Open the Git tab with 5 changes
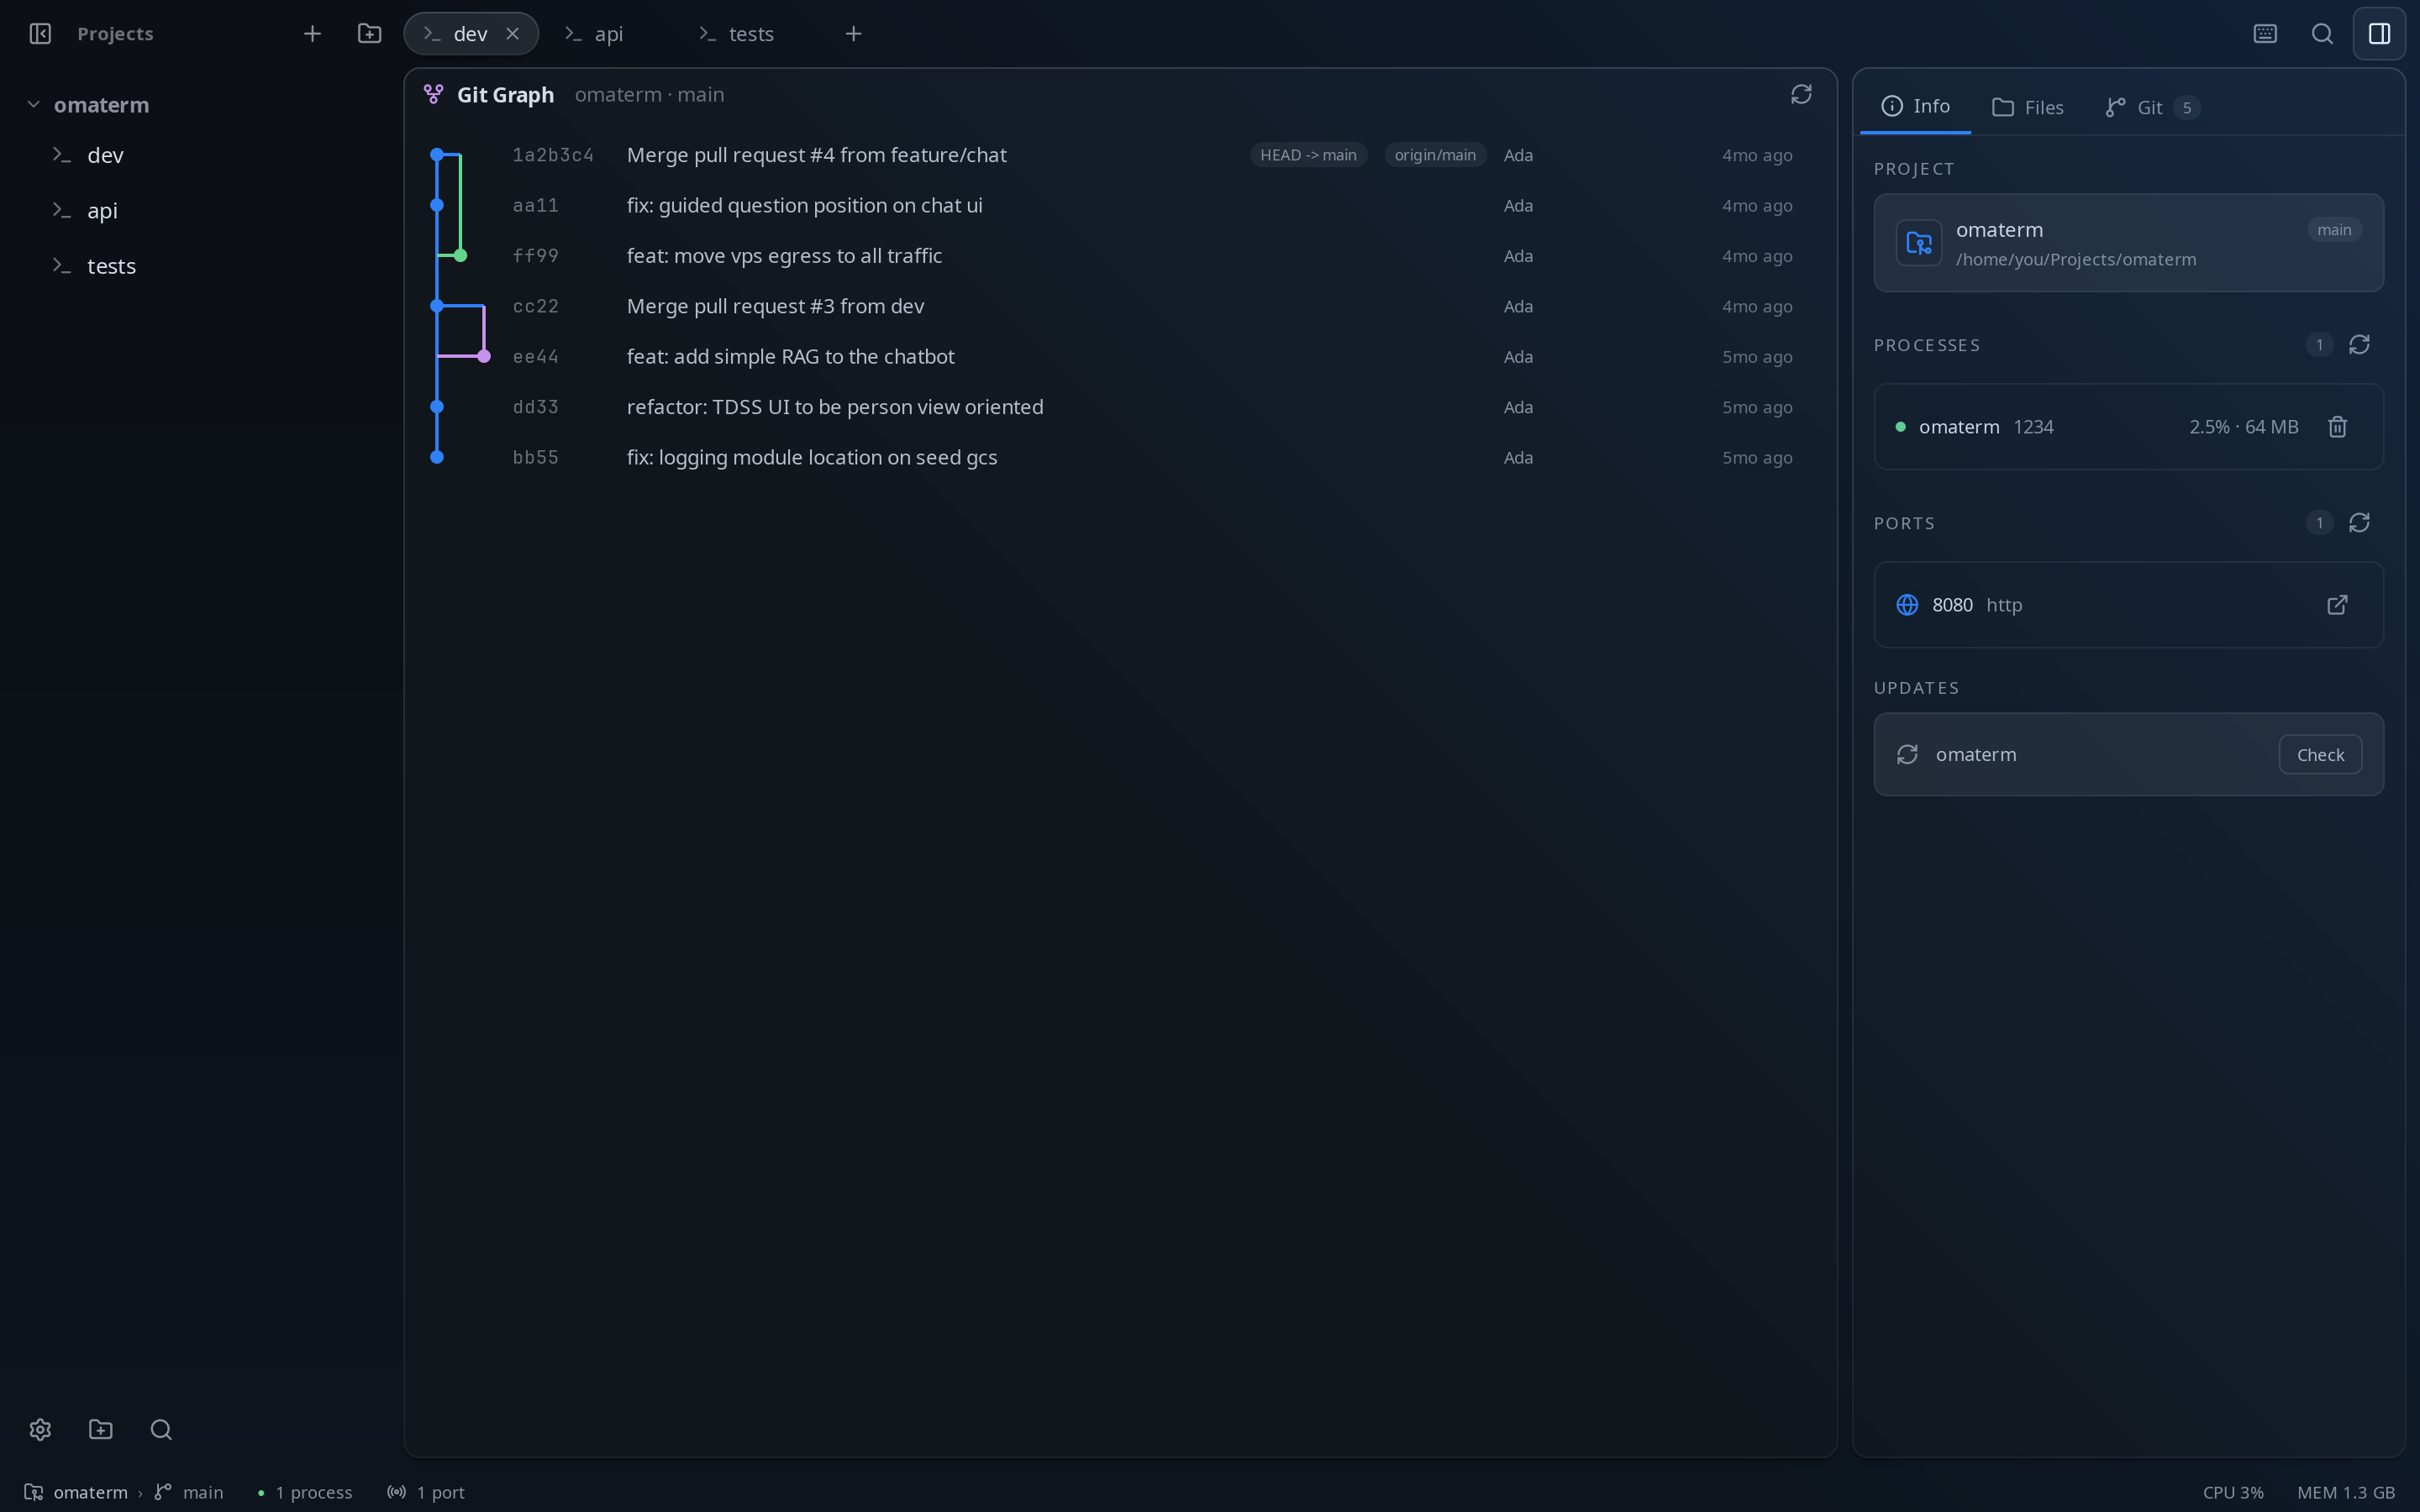This screenshot has width=2420, height=1512. [2152, 107]
